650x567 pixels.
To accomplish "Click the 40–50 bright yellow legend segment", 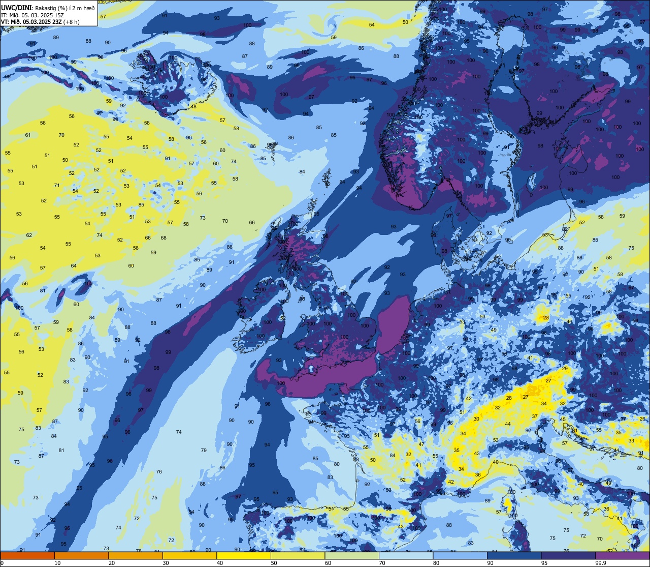I will [244, 555].
